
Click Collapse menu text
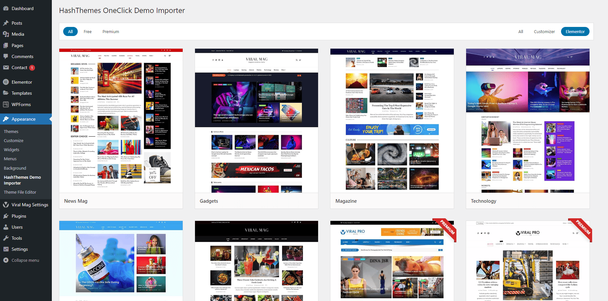click(x=25, y=260)
